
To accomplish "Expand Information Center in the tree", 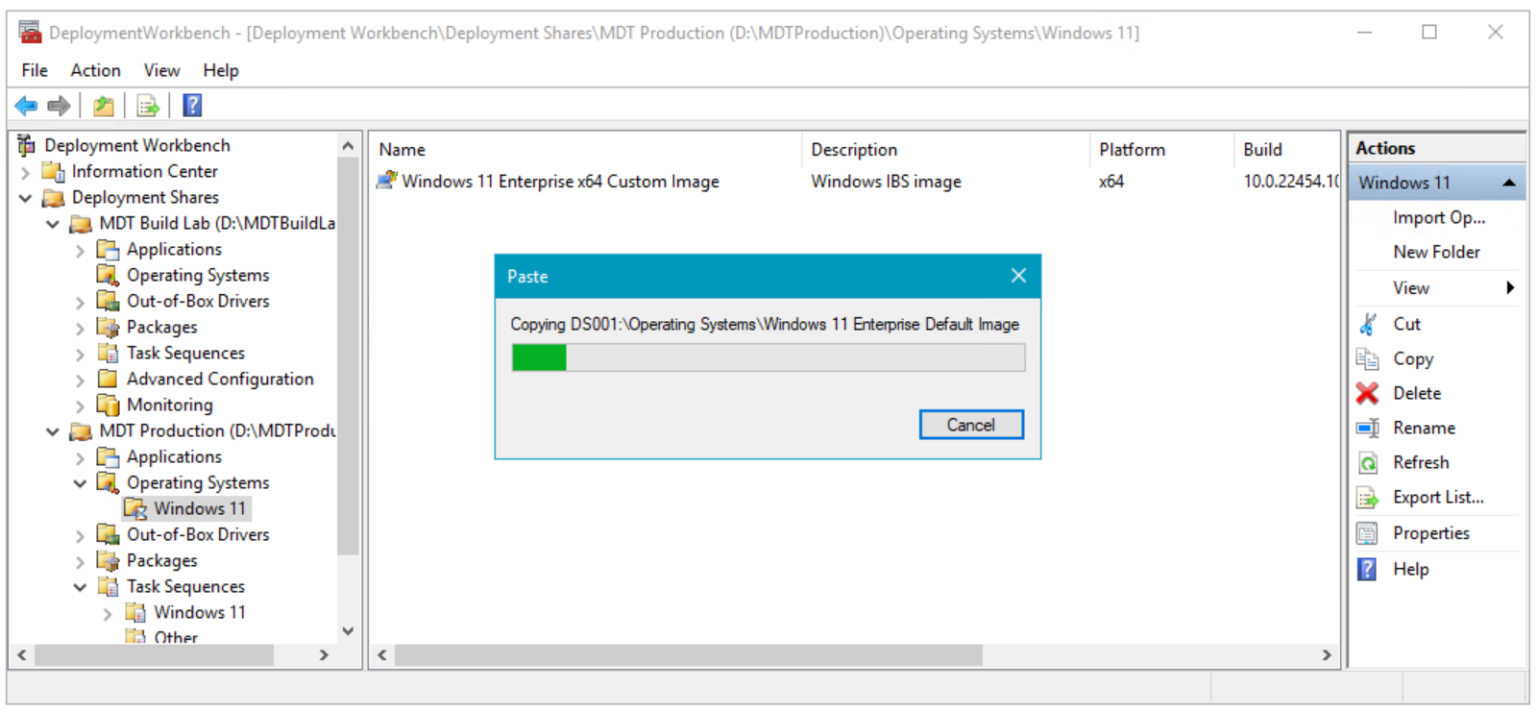I will [26, 172].
